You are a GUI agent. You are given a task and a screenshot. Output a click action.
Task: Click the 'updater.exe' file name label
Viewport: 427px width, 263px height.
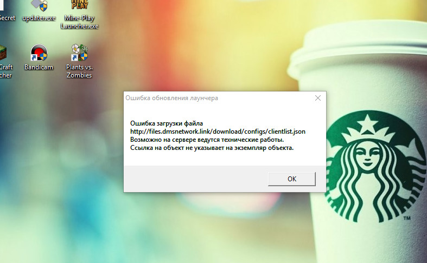[39, 18]
